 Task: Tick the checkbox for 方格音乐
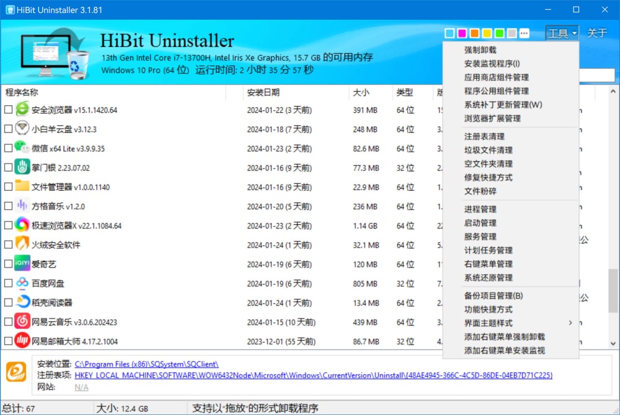click(x=8, y=206)
